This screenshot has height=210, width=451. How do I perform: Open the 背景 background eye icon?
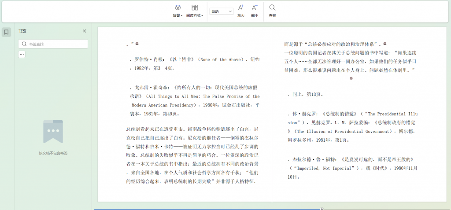coord(178,8)
